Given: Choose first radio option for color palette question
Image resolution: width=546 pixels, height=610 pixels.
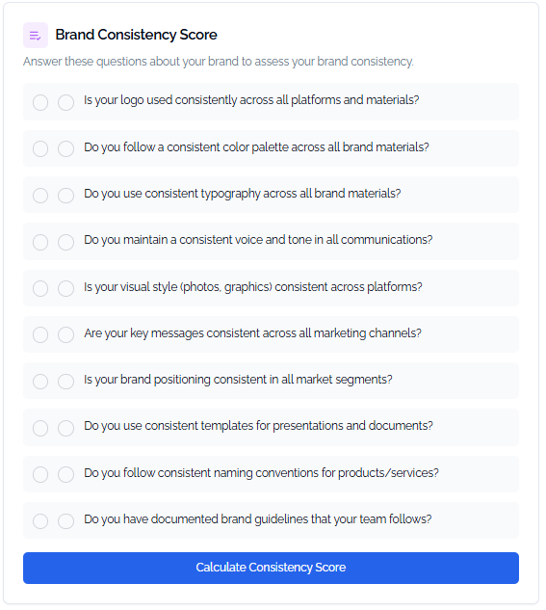Looking at the screenshot, I should click(x=40, y=149).
